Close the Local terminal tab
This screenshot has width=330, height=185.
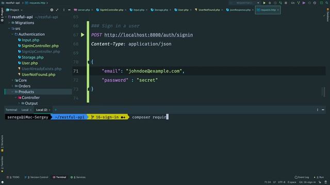pyautogui.click(x=31, y=110)
